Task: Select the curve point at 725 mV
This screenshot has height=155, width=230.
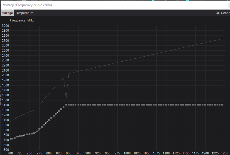Action: click(20, 136)
